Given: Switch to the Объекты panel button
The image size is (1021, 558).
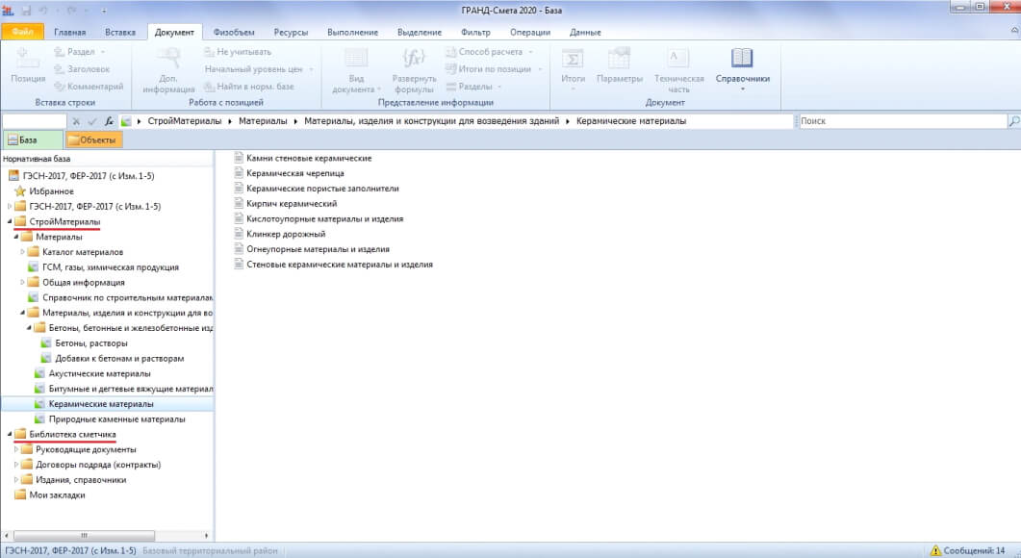Looking at the screenshot, I should tap(93, 140).
